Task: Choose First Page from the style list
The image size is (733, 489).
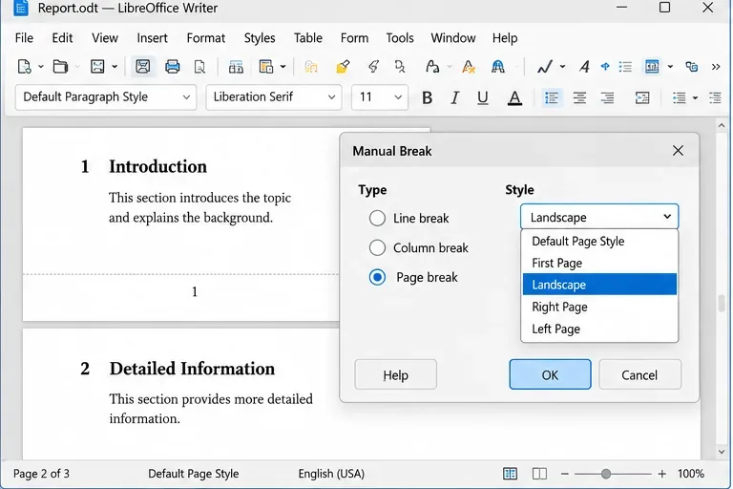Action: pos(599,263)
